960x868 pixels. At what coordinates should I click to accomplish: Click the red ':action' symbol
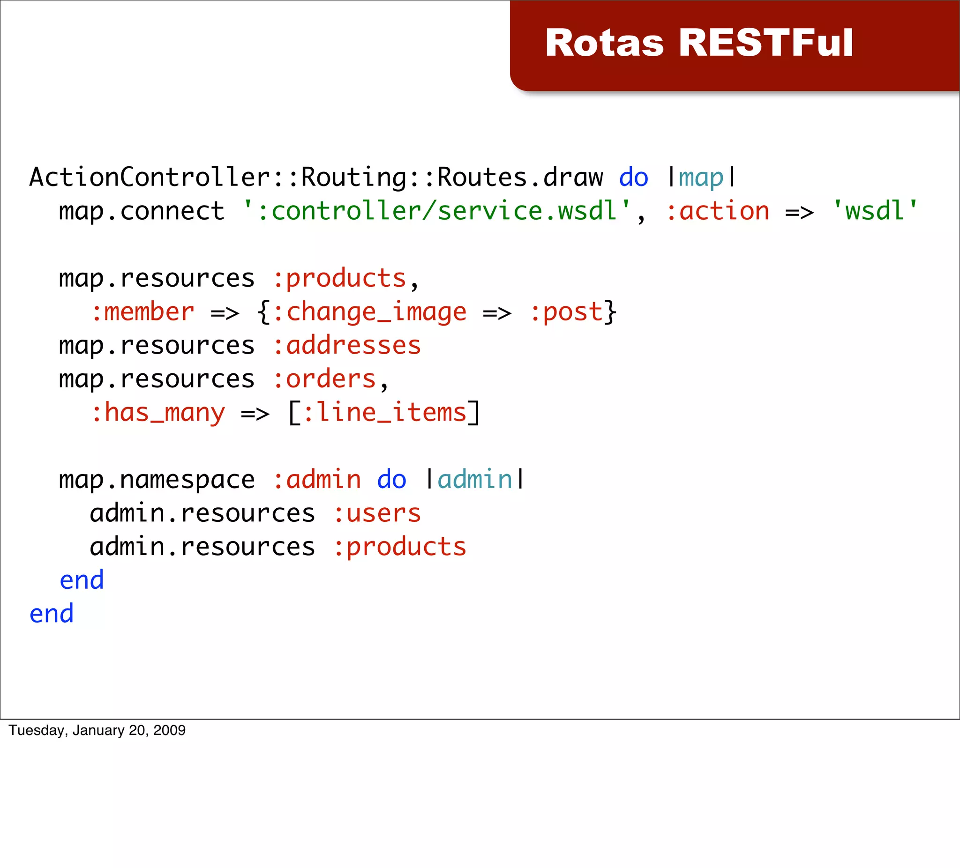pyautogui.click(x=717, y=211)
